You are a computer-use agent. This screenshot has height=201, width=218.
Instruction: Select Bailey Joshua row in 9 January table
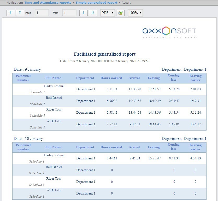point(54,86)
